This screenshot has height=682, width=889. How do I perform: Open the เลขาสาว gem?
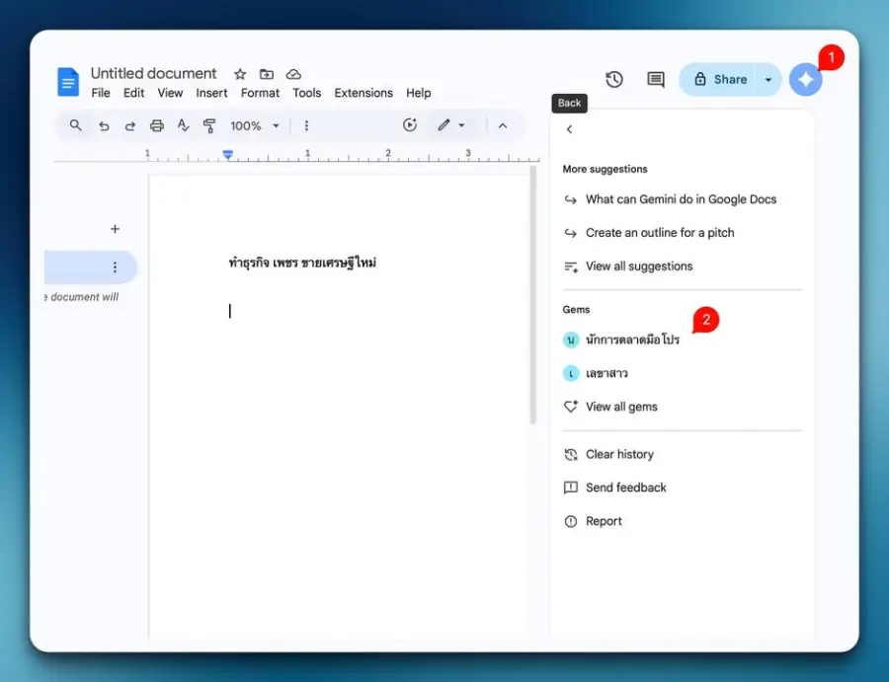(x=596, y=373)
